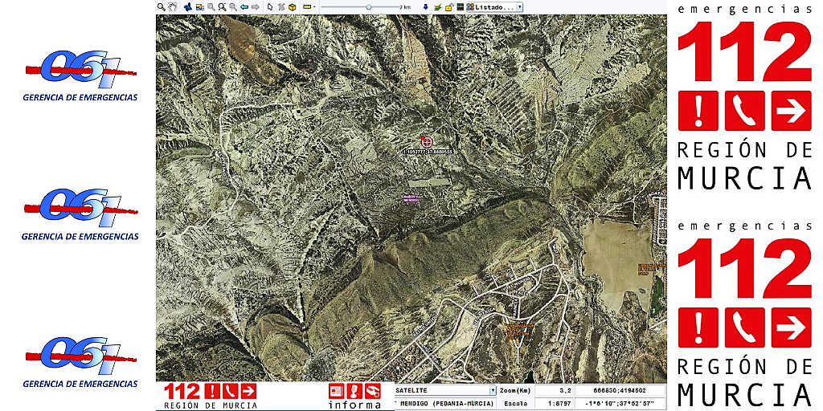Click the coordinate label under the marker
The image size is (823, 411).
[427, 152]
